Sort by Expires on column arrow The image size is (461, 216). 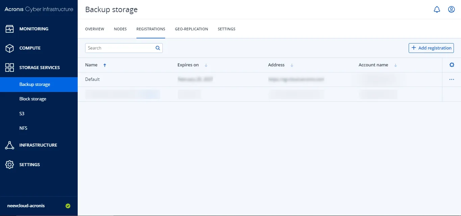tap(206, 65)
